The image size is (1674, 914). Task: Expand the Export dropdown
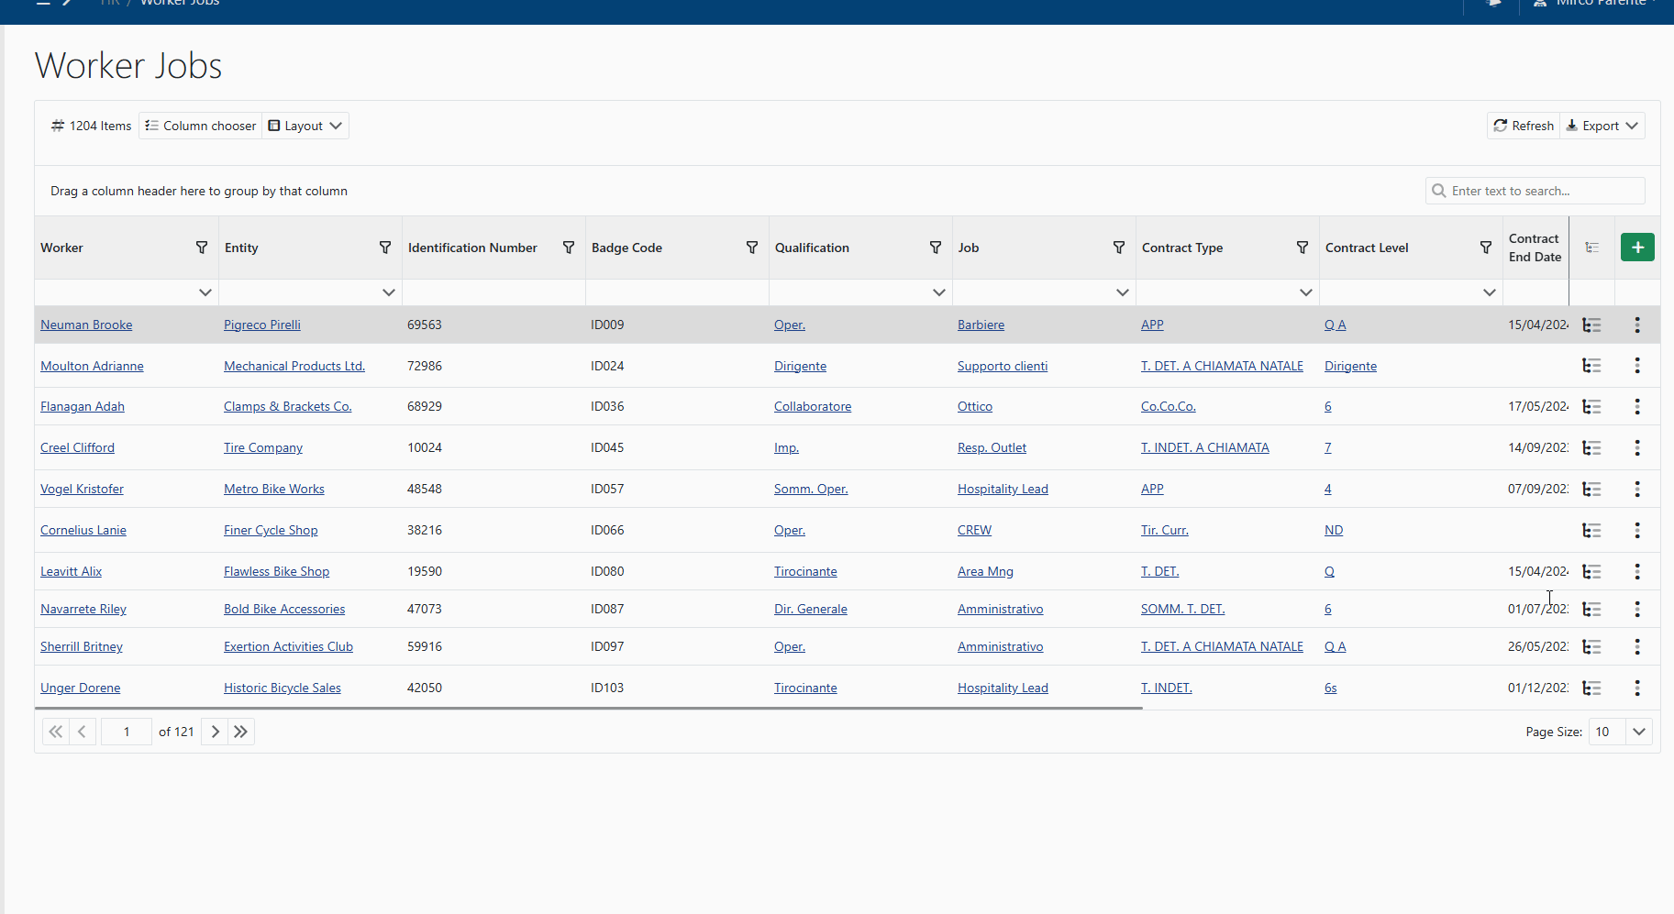(1602, 126)
